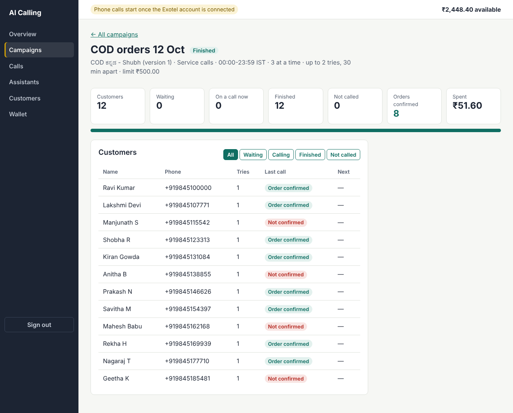Click the campaign progress bar
The height and width of the screenshot is (413, 513).
click(x=296, y=131)
